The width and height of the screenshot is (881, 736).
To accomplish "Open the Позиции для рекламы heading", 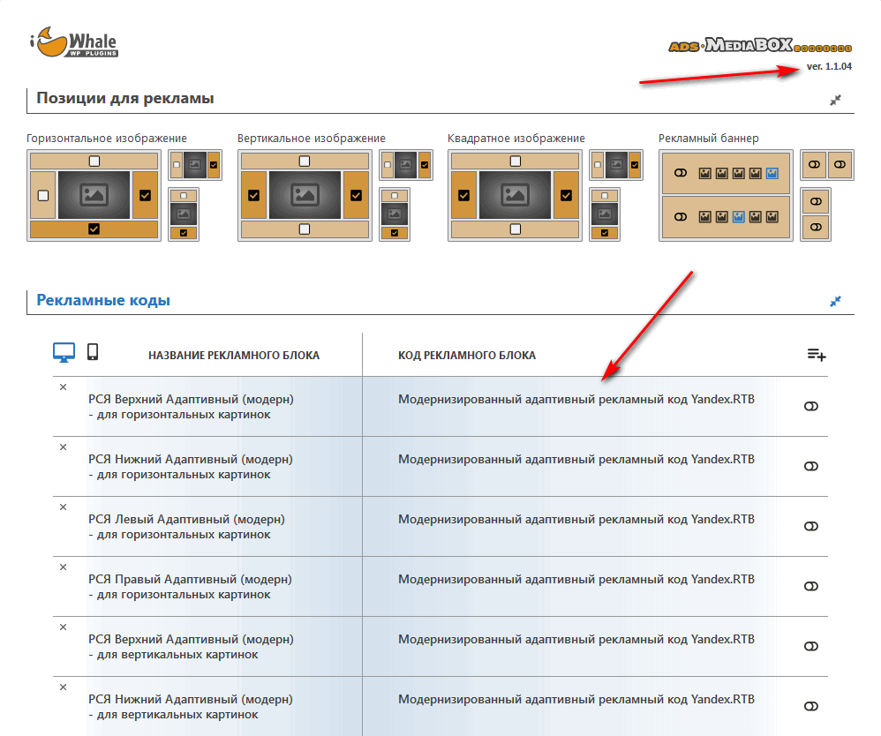I will click(x=124, y=98).
